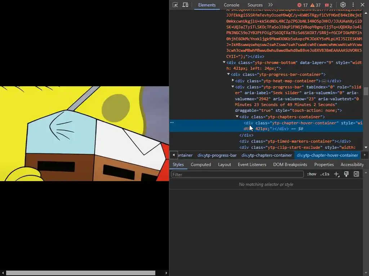
Task: Open the Layout tab
Action: tap(224, 165)
